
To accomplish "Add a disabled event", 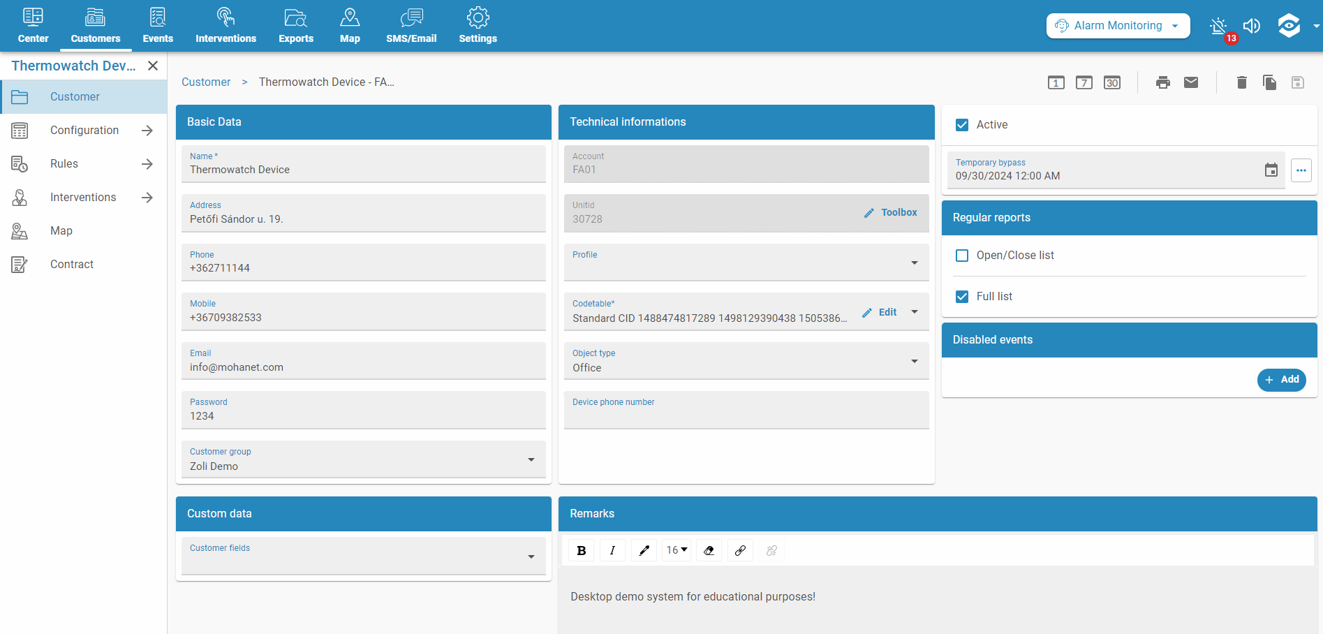I will point(1282,380).
